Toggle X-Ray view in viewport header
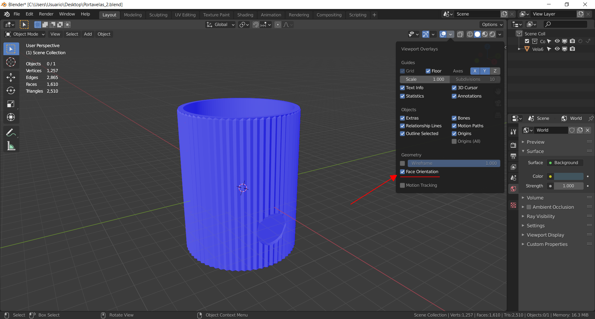The width and height of the screenshot is (595, 319). tap(461, 34)
